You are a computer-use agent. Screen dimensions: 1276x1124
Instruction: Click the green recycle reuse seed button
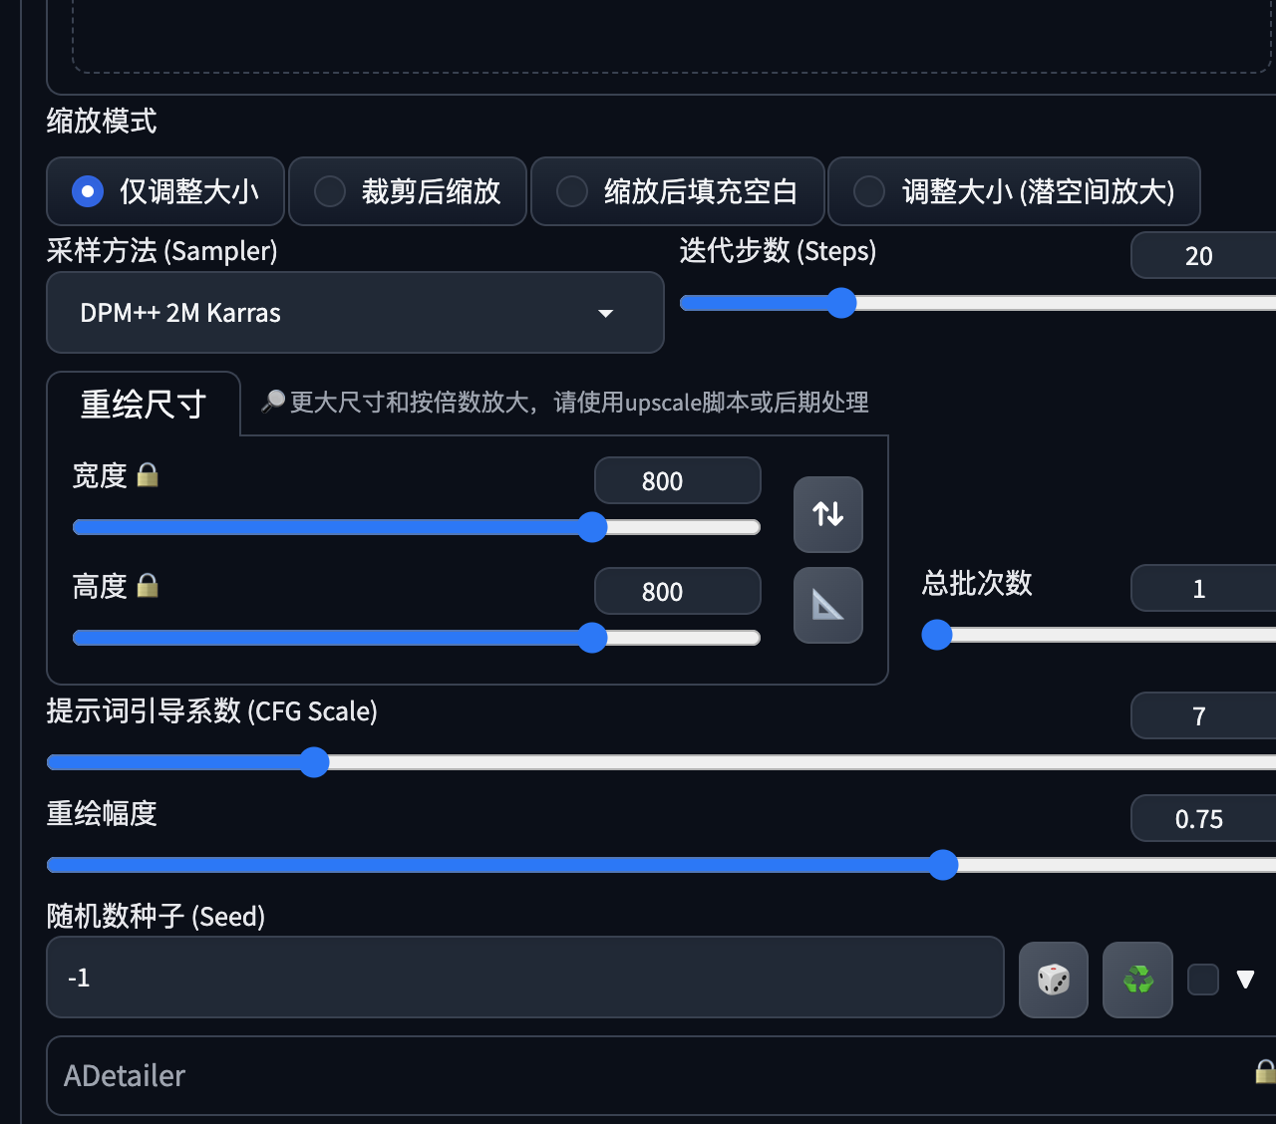(x=1137, y=980)
